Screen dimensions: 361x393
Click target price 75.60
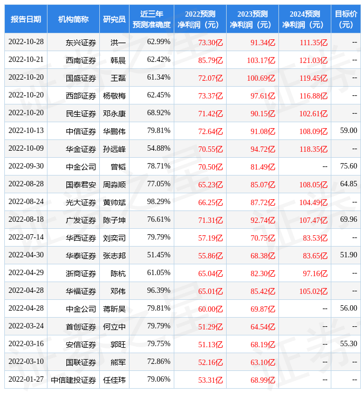point(349,166)
